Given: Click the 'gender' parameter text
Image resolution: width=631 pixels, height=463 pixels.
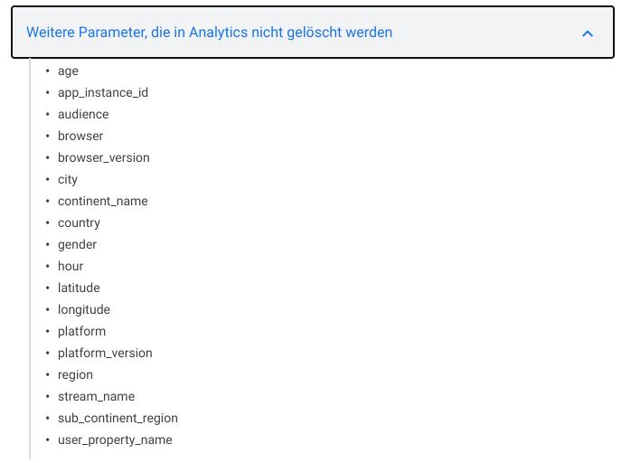Looking at the screenshot, I should coord(77,244).
